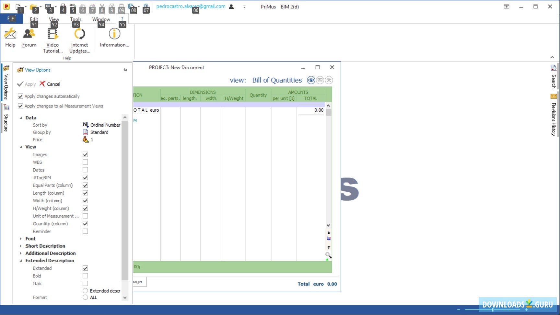Click the pedrocastro.alvarez@gmail.com account link
The width and height of the screenshot is (560, 315).
pyautogui.click(x=191, y=6)
